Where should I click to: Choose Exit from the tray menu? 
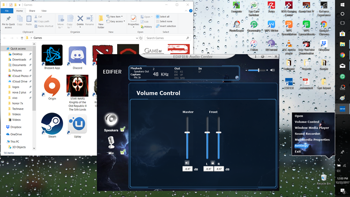[298, 151]
